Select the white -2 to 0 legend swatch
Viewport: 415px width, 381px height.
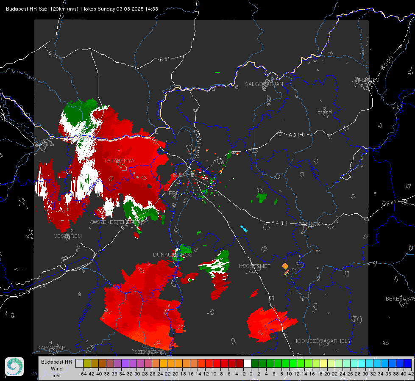tap(247, 363)
